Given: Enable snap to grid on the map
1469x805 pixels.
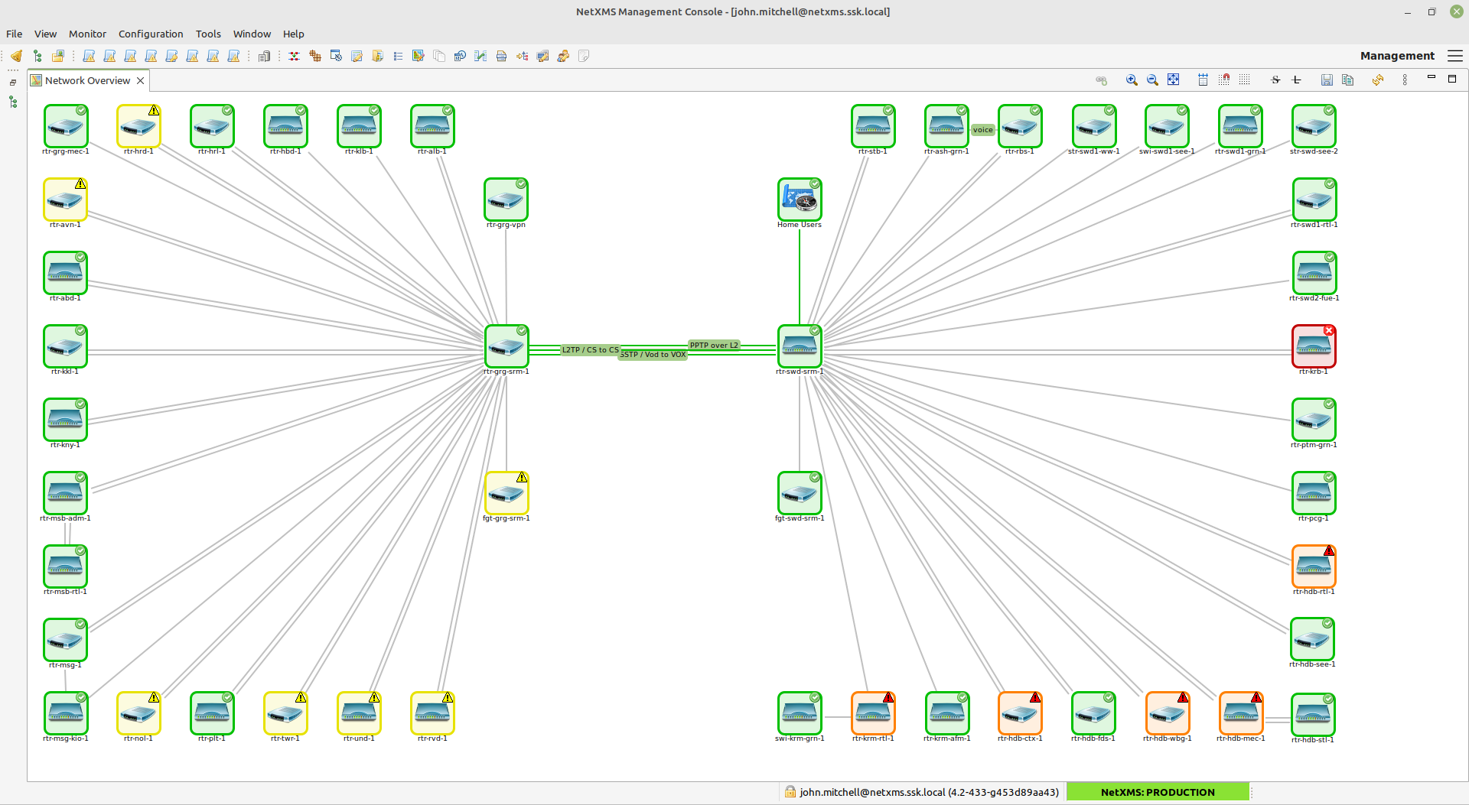Looking at the screenshot, I should pos(1224,80).
